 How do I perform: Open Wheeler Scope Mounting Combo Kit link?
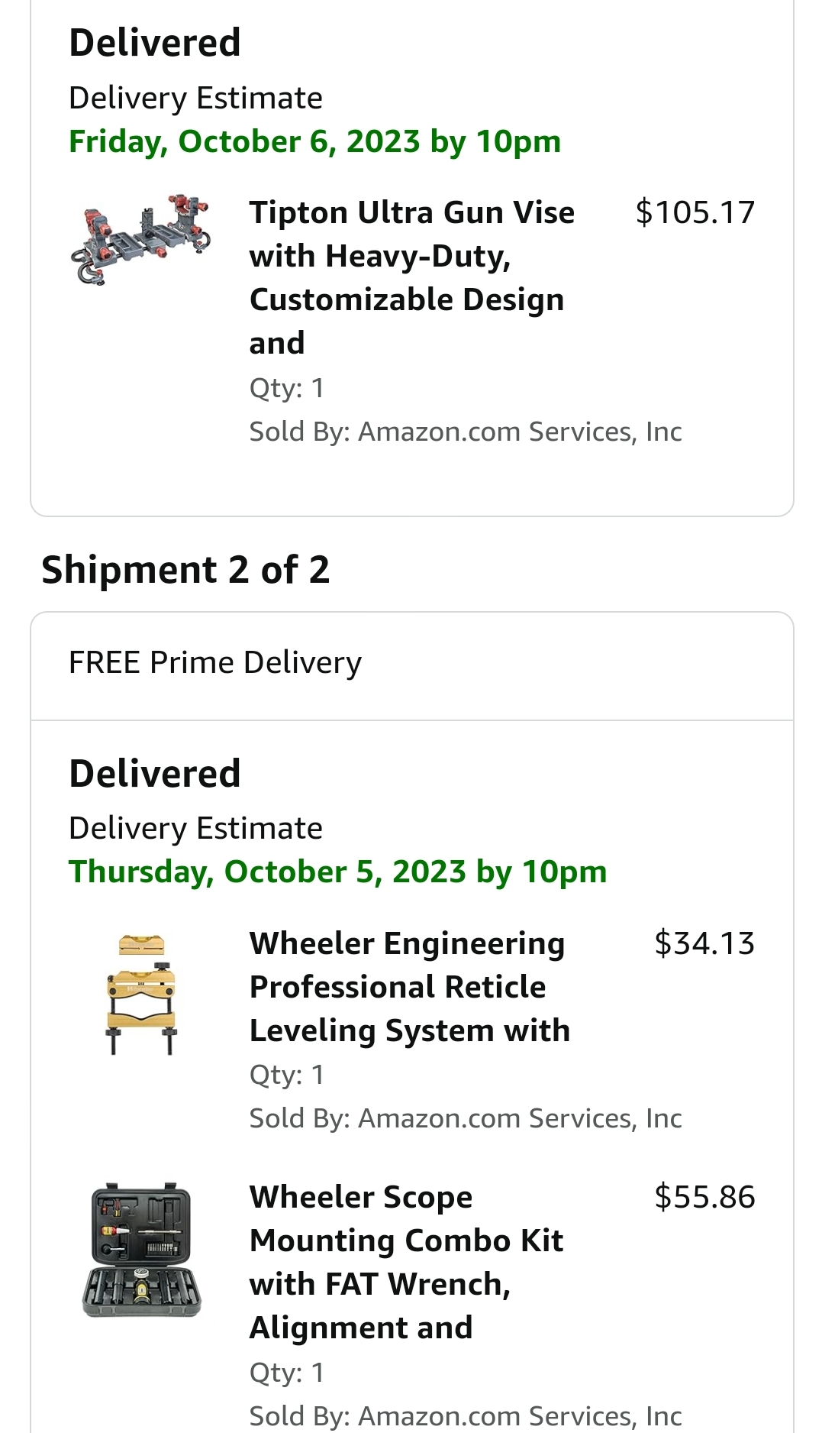tap(406, 1262)
